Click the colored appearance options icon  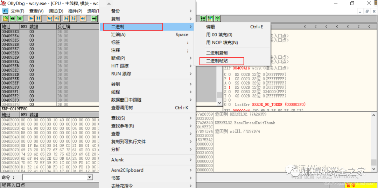pyautogui.click(x=210, y=19)
